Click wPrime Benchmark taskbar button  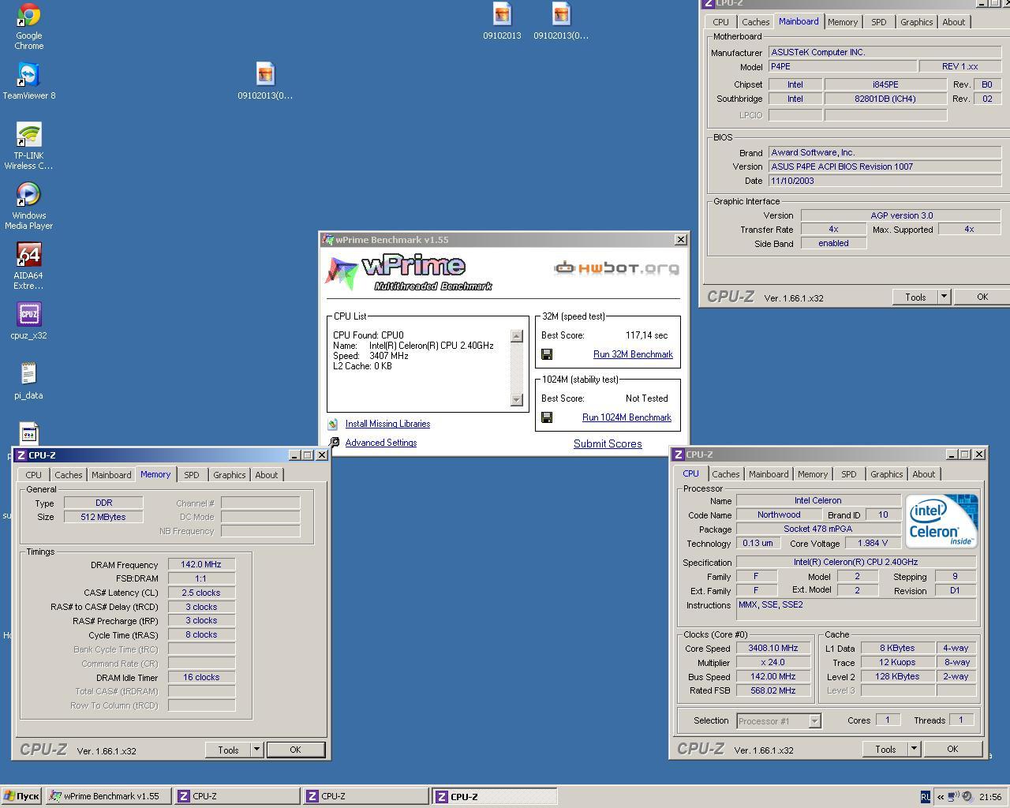pyautogui.click(x=108, y=796)
